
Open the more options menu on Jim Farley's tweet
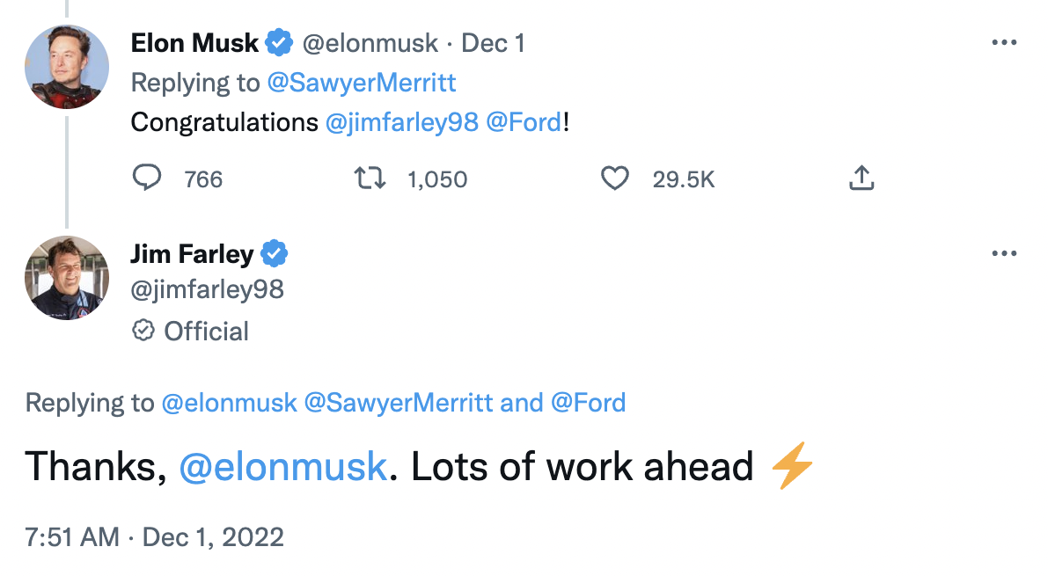pos(1003,254)
